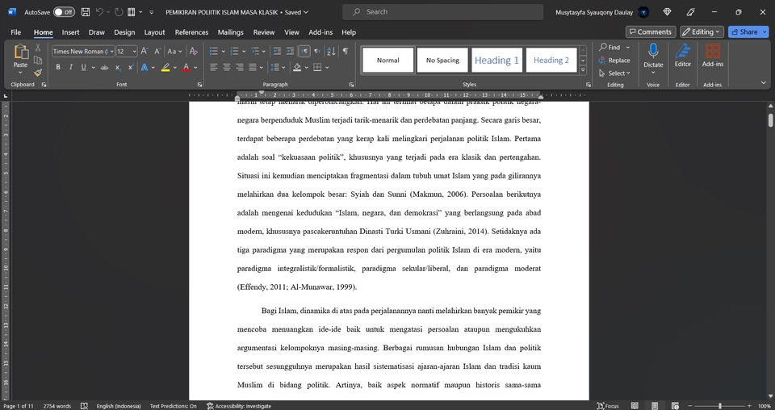The width and height of the screenshot is (775, 410).
Task: Decrease paragraph indent
Action: 277,51
